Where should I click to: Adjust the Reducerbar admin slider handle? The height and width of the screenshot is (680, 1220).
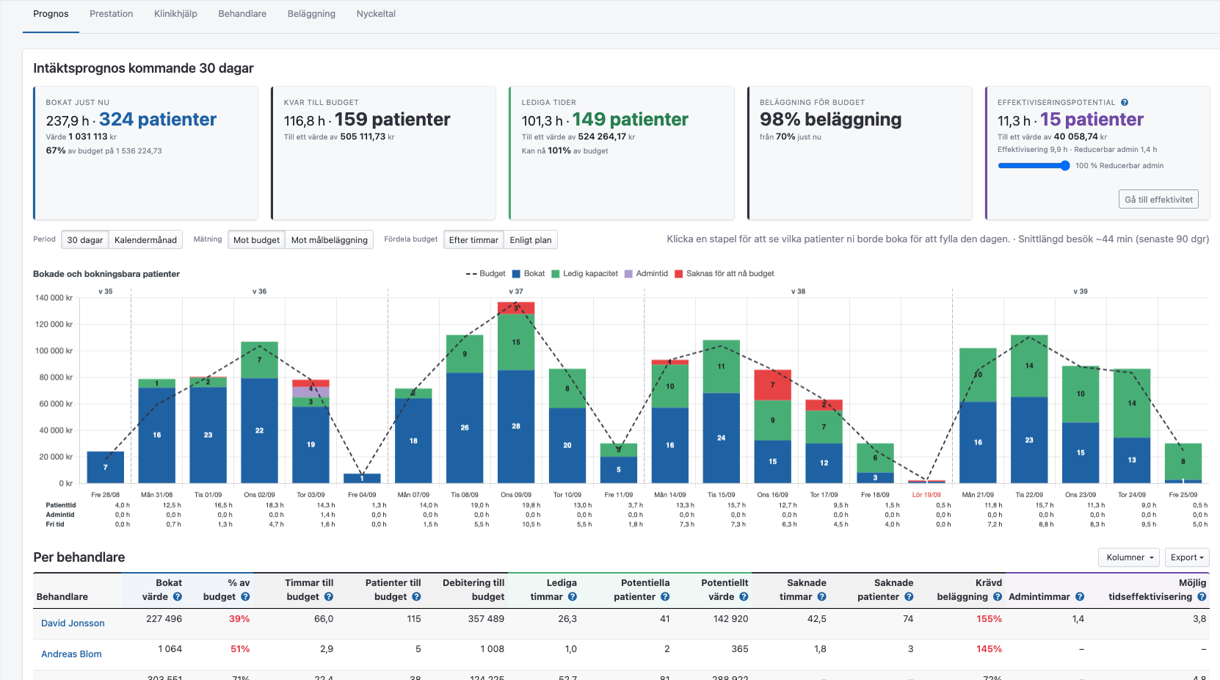pyautogui.click(x=1065, y=166)
